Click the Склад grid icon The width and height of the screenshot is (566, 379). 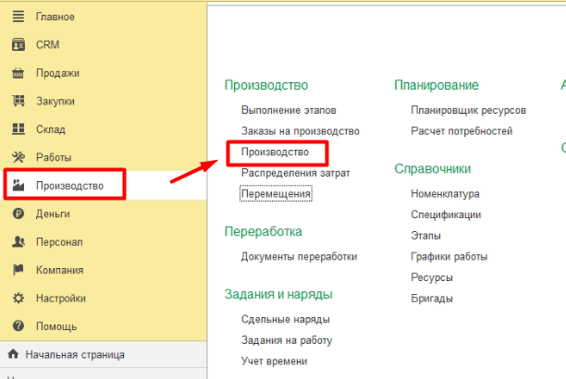click(x=18, y=128)
